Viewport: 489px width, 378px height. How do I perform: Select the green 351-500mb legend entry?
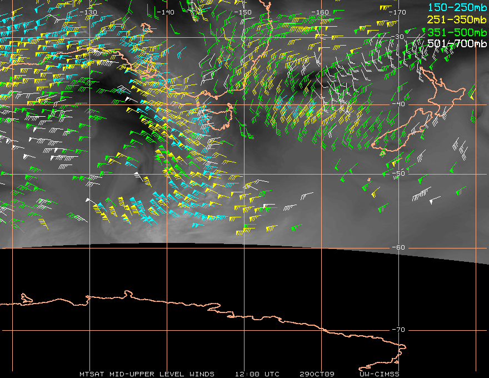[457, 32]
